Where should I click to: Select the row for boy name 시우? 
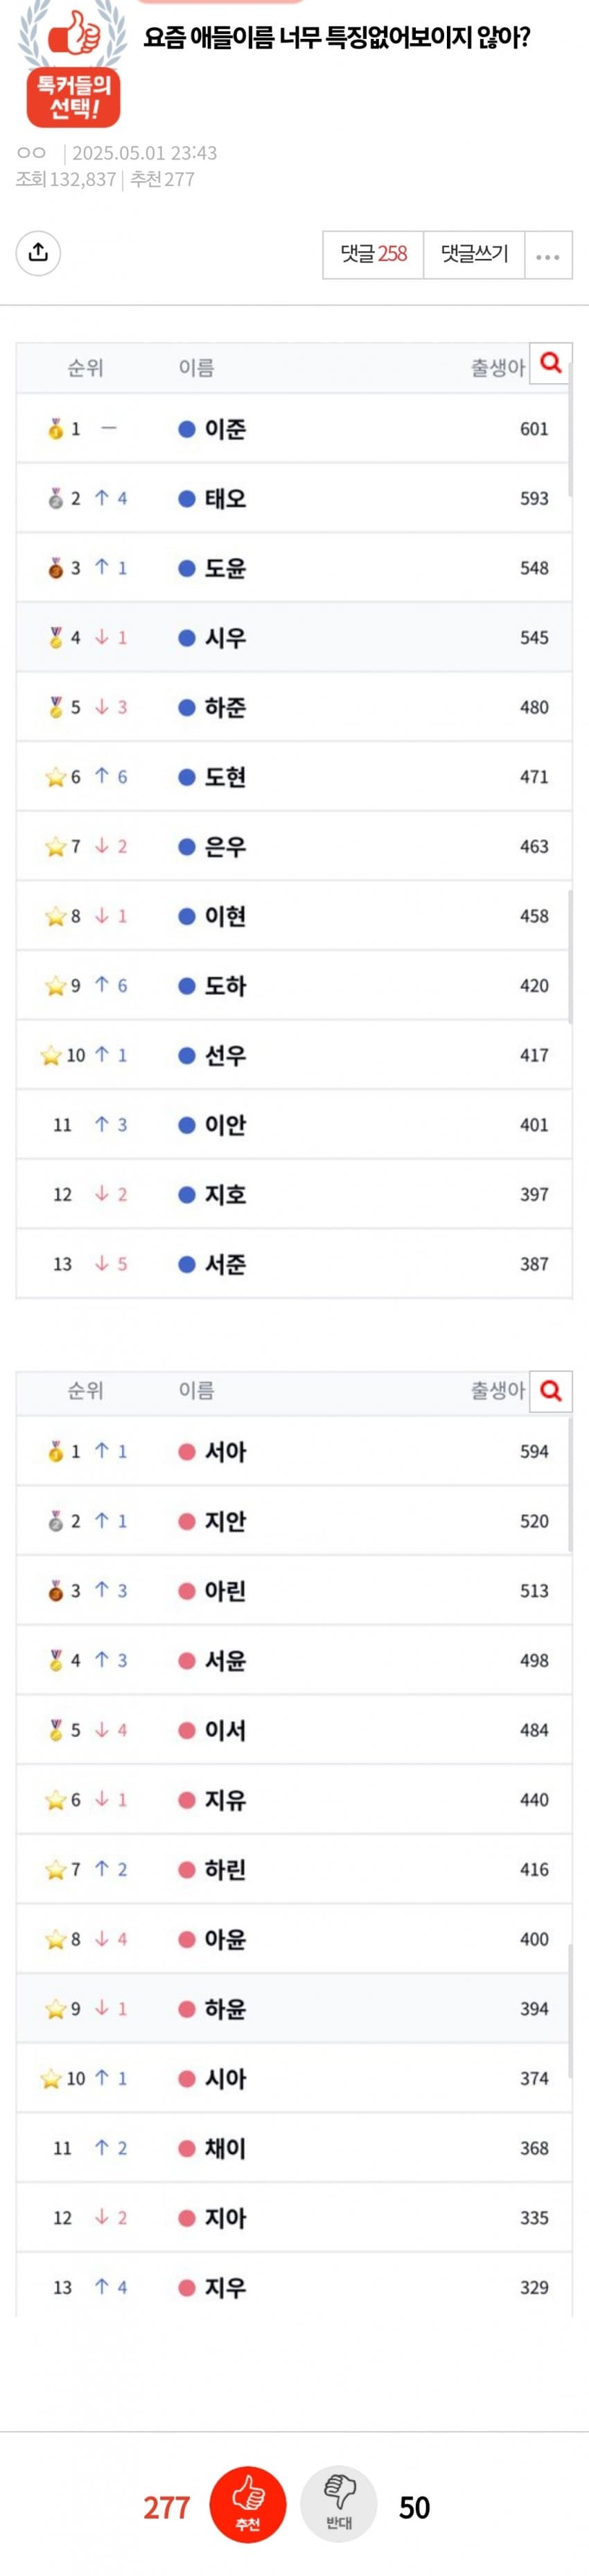point(294,637)
